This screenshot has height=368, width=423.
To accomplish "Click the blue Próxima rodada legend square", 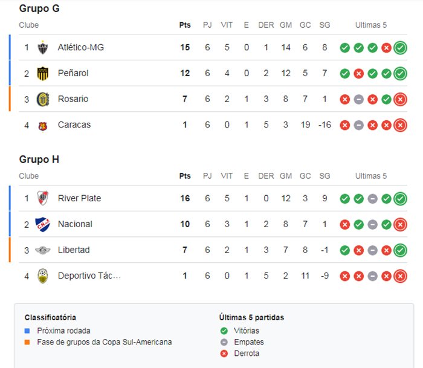I will (x=27, y=331).
